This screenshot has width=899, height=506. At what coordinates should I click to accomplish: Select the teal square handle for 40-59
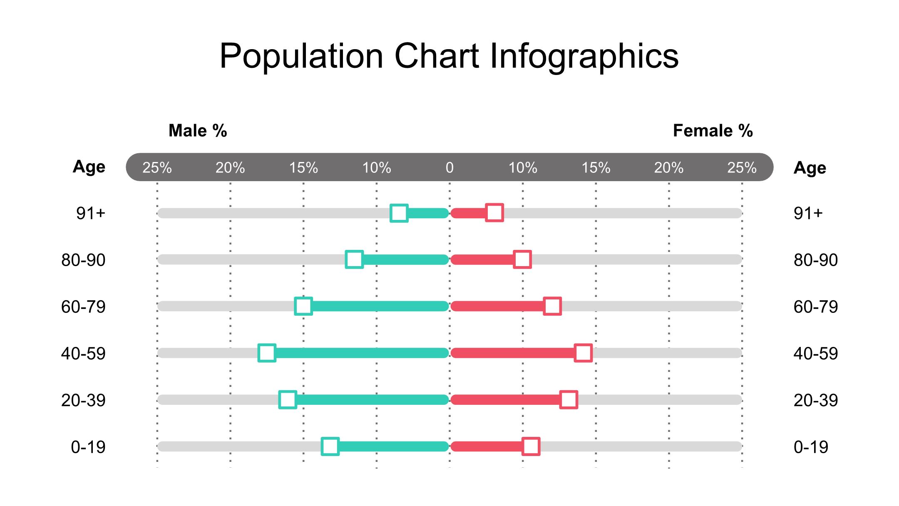(267, 353)
